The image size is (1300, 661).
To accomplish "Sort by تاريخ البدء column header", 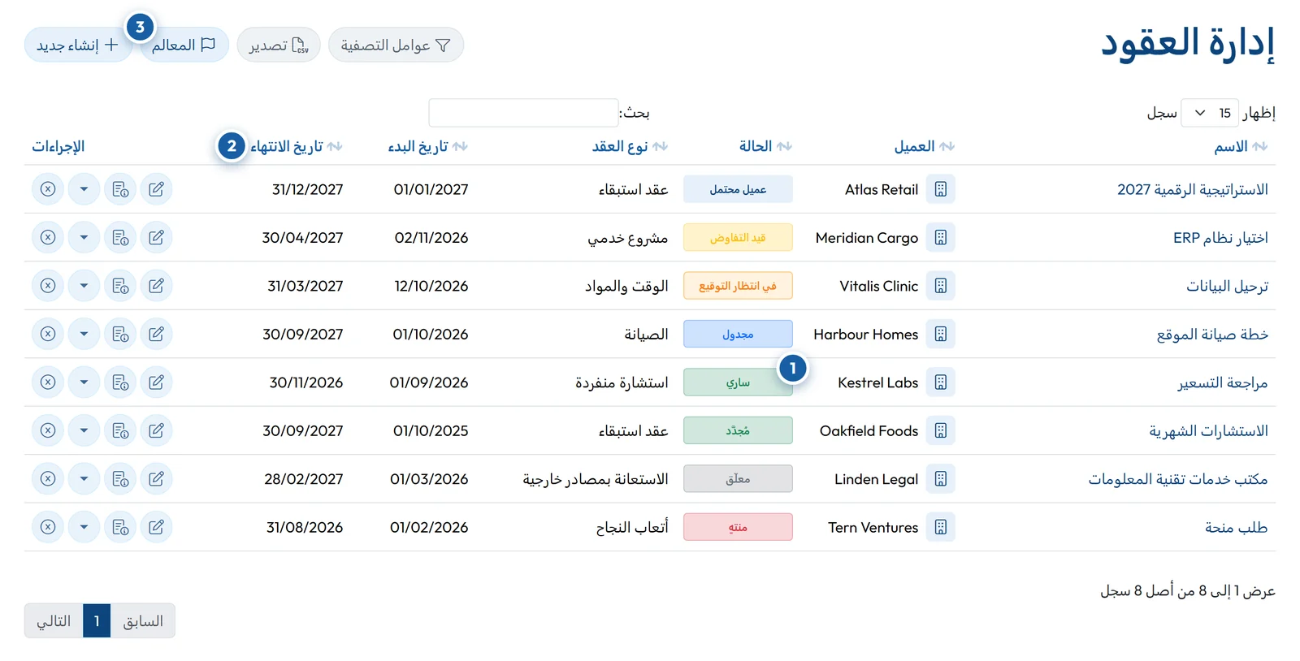I will (428, 146).
